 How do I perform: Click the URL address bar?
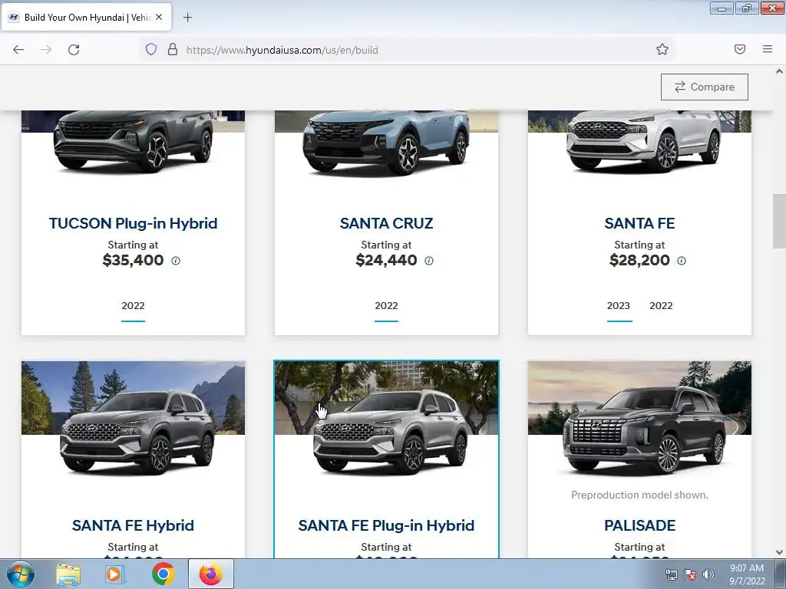(x=416, y=50)
